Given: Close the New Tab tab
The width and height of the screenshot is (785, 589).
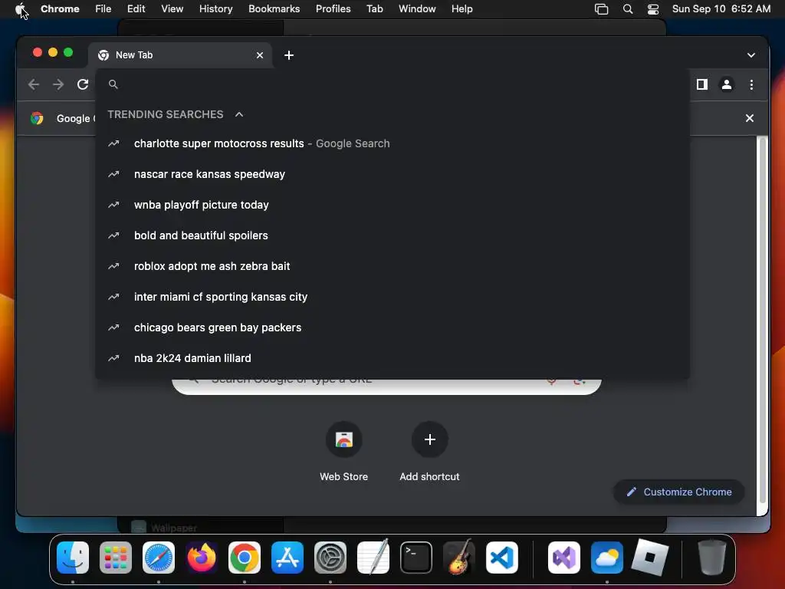Looking at the screenshot, I should point(260,55).
